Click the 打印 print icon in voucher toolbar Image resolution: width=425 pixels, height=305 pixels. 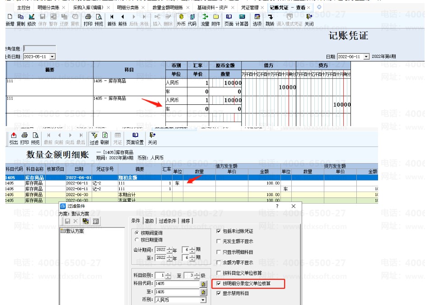pos(88,20)
